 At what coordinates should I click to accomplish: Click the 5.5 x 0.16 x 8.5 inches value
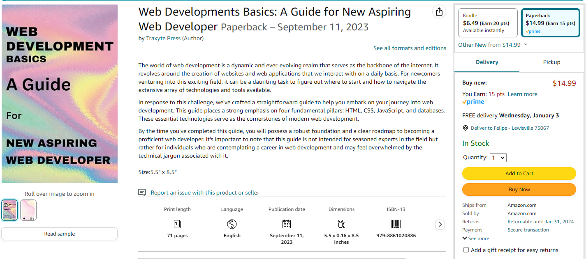(341, 239)
